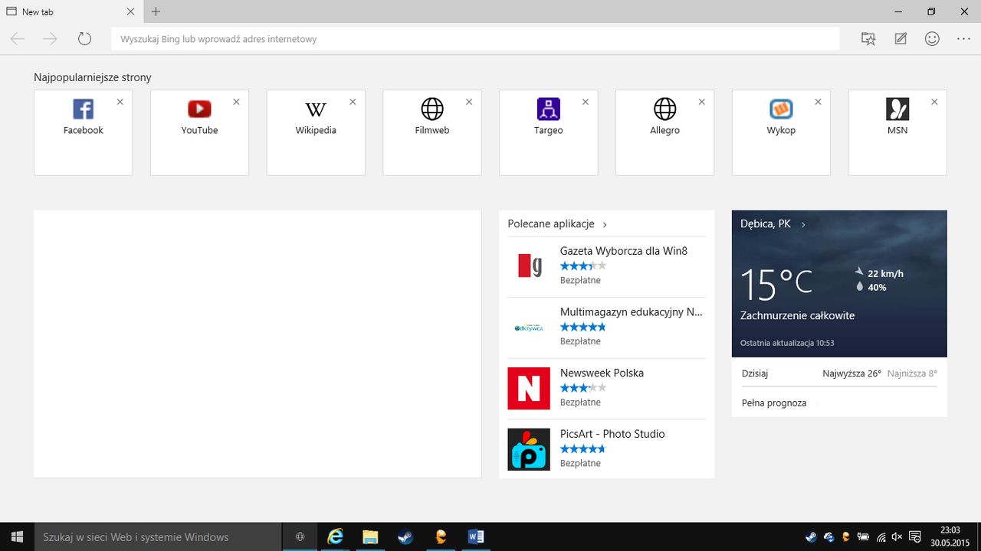The height and width of the screenshot is (551, 981).
Task: Click the Najpopularniejsze strony heading
Action: pos(93,77)
